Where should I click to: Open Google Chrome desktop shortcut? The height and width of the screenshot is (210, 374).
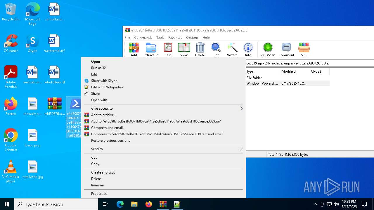coord(11,140)
